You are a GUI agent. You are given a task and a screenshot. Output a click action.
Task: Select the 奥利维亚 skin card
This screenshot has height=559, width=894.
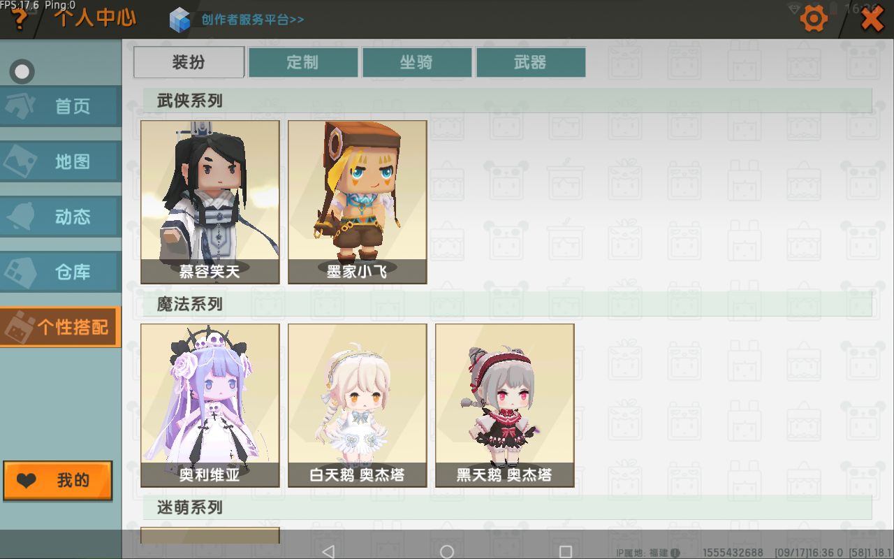point(210,405)
